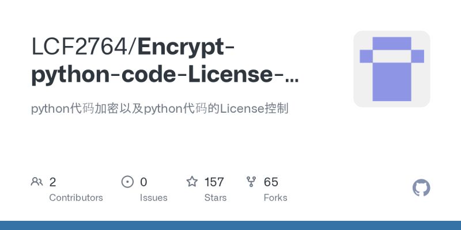
Task: Select the Chinese repository description text
Action: tap(160, 109)
